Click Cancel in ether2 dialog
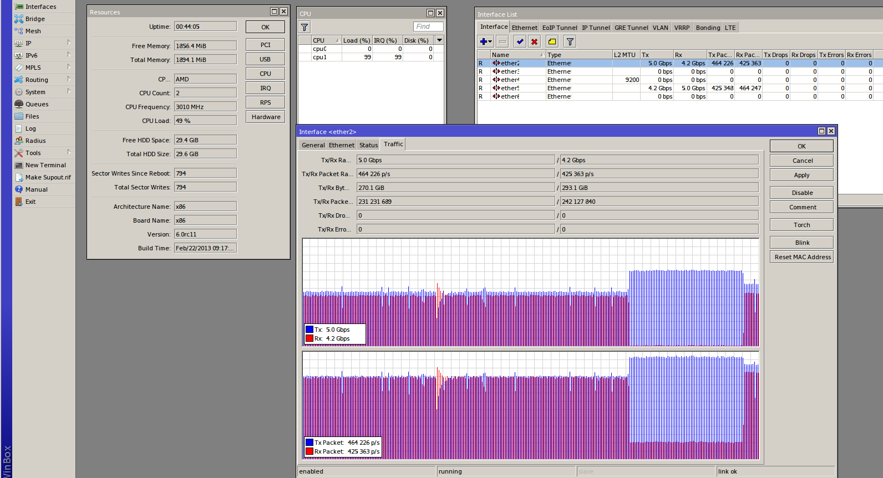Image resolution: width=883 pixels, height=478 pixels. 801,161
